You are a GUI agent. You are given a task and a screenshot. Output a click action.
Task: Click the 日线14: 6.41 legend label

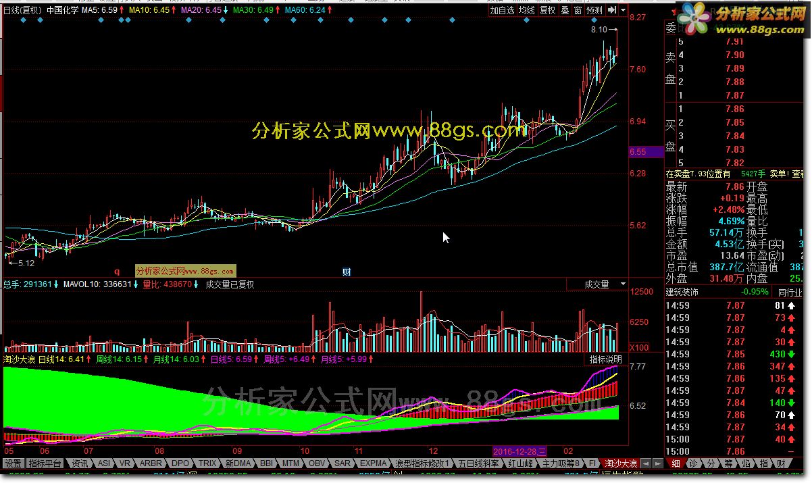[61, 359]
